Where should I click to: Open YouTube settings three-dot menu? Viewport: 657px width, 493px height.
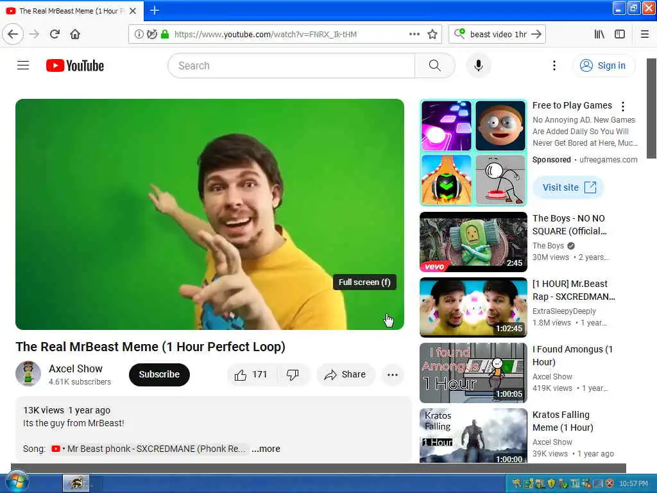(x=554, y=65)
